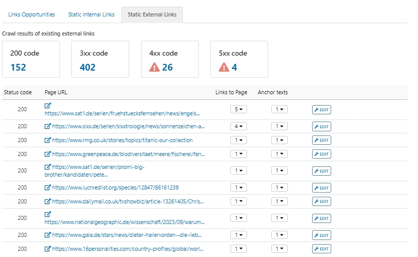Click EDIT button for sat1.de promi-big-brother row
Image resolution: width=418 pixels, height=257 pixels.
coord(321,171)
